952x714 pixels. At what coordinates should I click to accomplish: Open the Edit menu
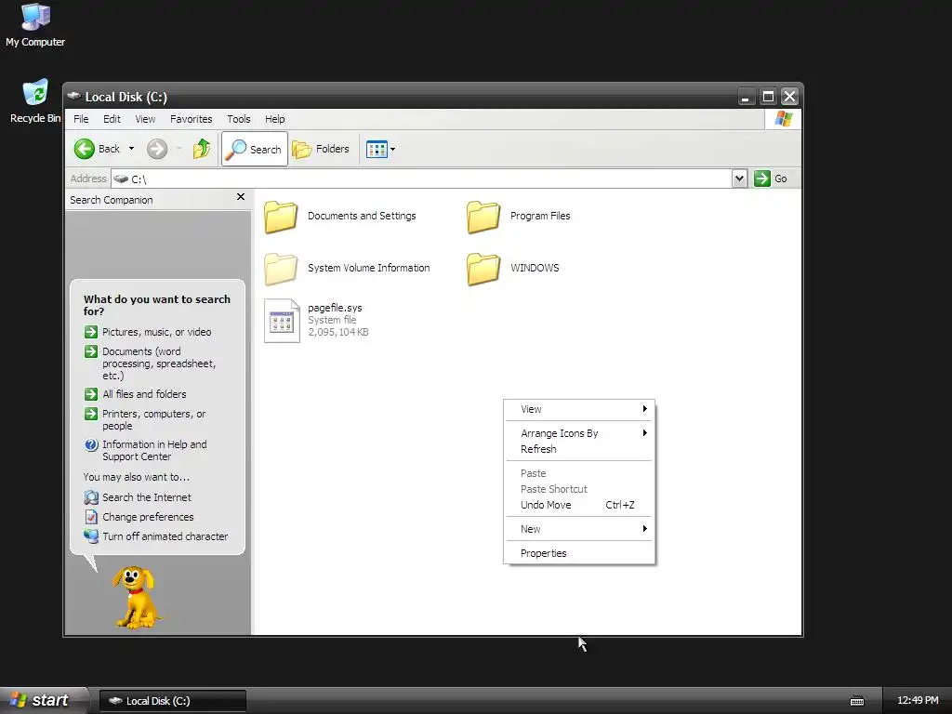pos(112,119)
